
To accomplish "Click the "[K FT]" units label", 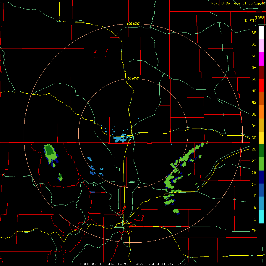I will (x=250, y=20).
